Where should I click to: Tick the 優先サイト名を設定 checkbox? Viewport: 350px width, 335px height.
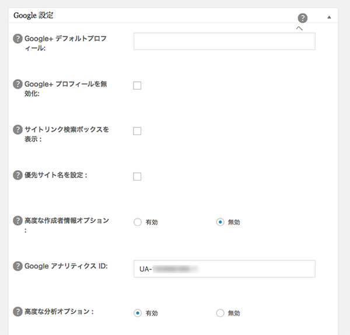click(x=137, y=177)
